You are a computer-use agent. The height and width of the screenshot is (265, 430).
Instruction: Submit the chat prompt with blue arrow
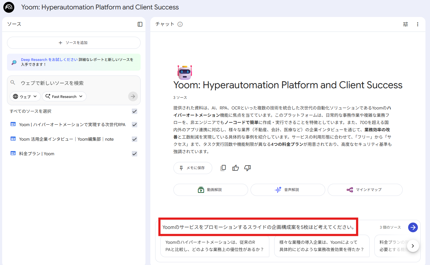413,227
